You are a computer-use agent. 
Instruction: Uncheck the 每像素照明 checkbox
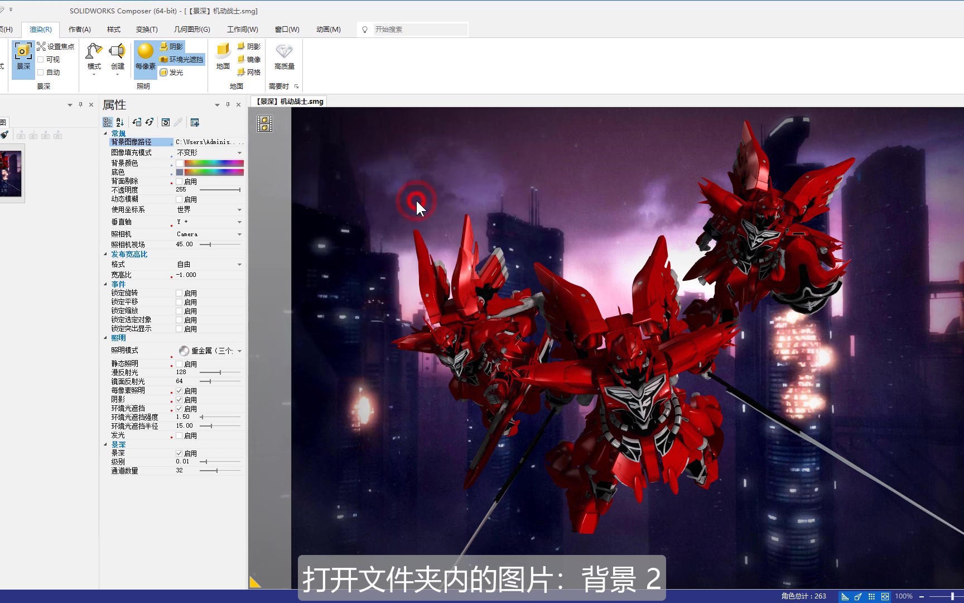click(x=179, y=391)
